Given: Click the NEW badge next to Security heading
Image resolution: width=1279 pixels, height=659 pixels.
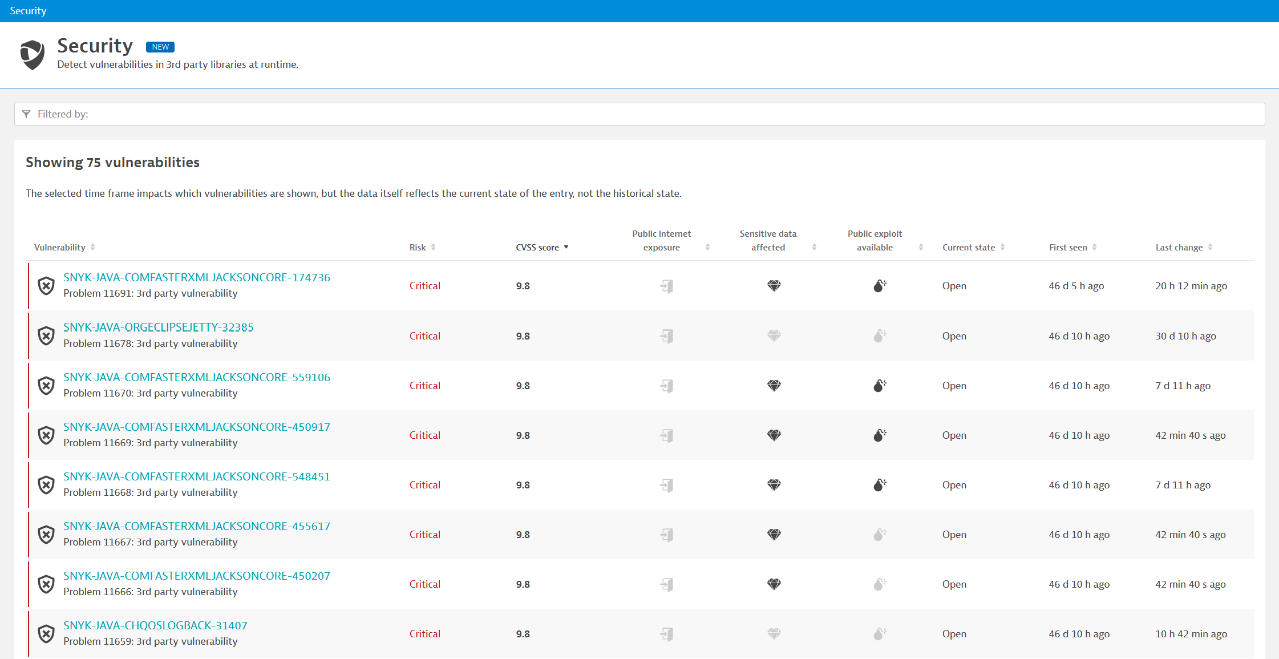Looking at the screenshot, I should point(160,47).
